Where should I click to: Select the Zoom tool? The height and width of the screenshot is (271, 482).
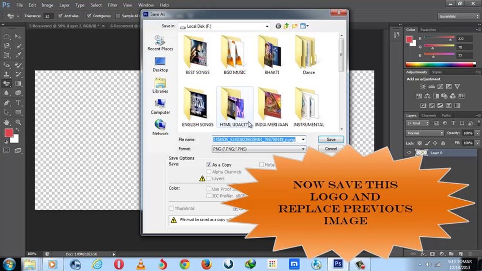click(x=18, y=122)
